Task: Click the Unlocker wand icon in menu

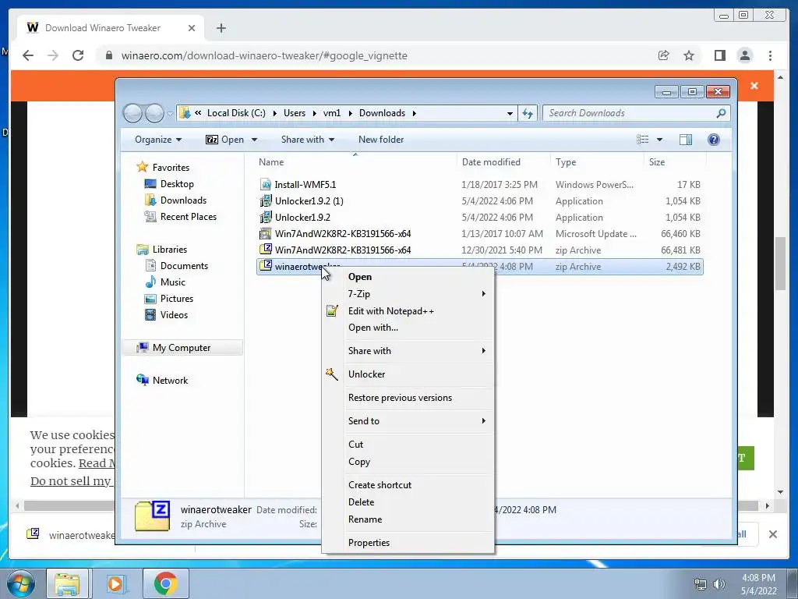Action: [x=332, y=374]
